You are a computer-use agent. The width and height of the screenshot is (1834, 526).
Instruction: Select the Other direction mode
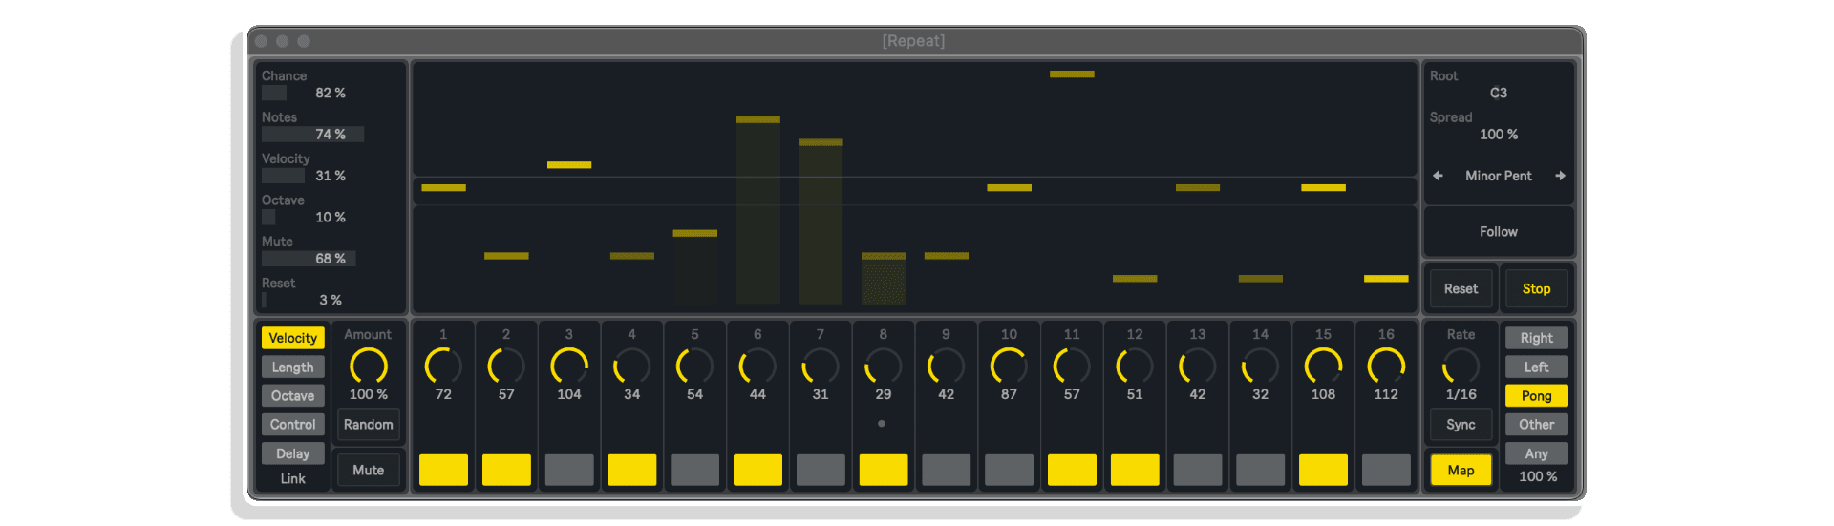tap(1536, 424)
